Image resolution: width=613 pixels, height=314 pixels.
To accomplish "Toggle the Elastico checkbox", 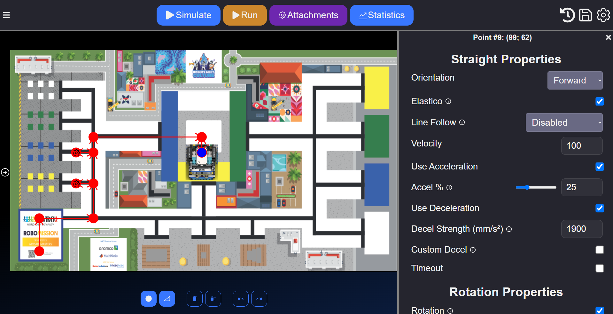I will 600,101.
